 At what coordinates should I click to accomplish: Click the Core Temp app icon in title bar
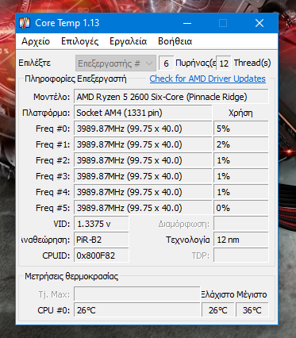[25, 23]
